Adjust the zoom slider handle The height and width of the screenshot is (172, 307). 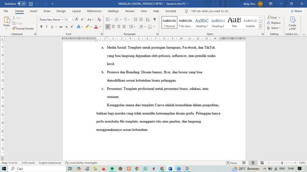(282, 163)
